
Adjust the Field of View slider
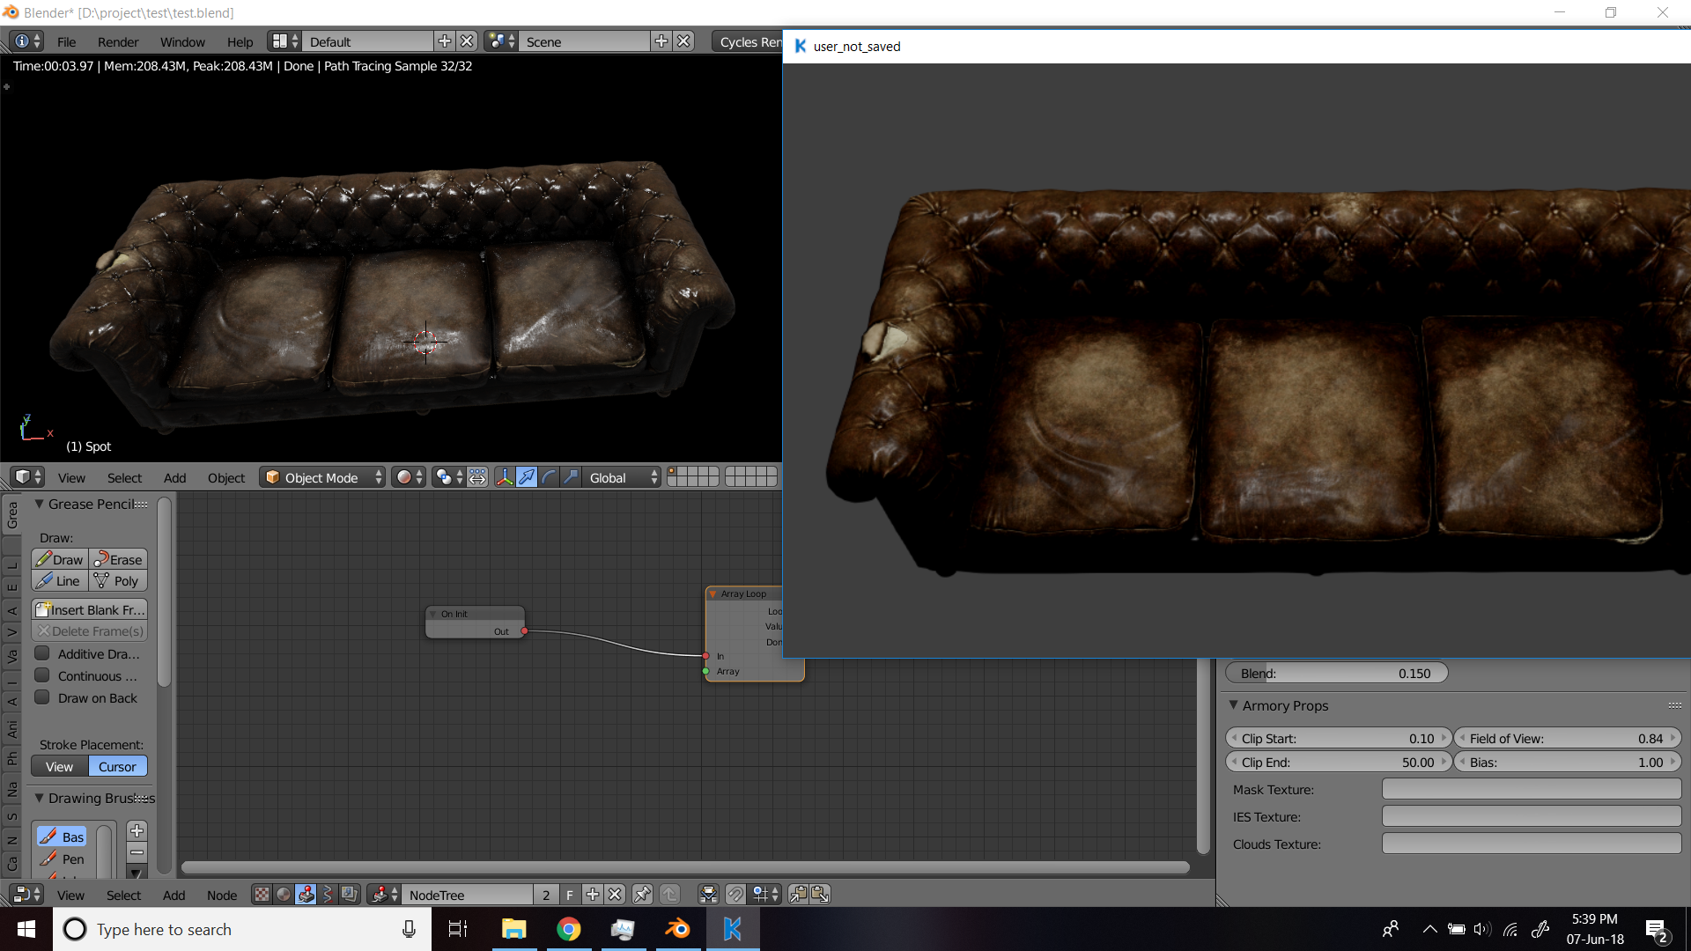point(1567,738)
